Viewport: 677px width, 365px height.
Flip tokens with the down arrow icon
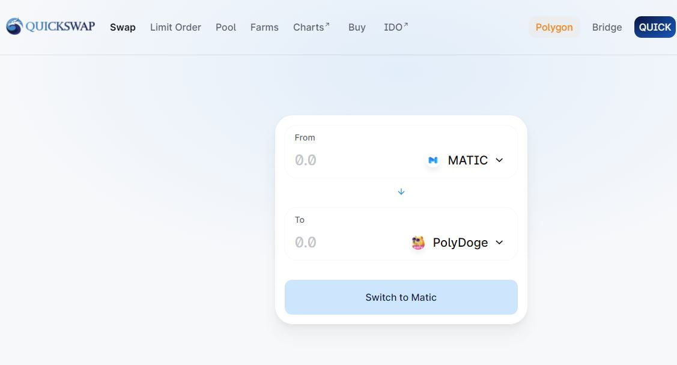tap(401, 192)
